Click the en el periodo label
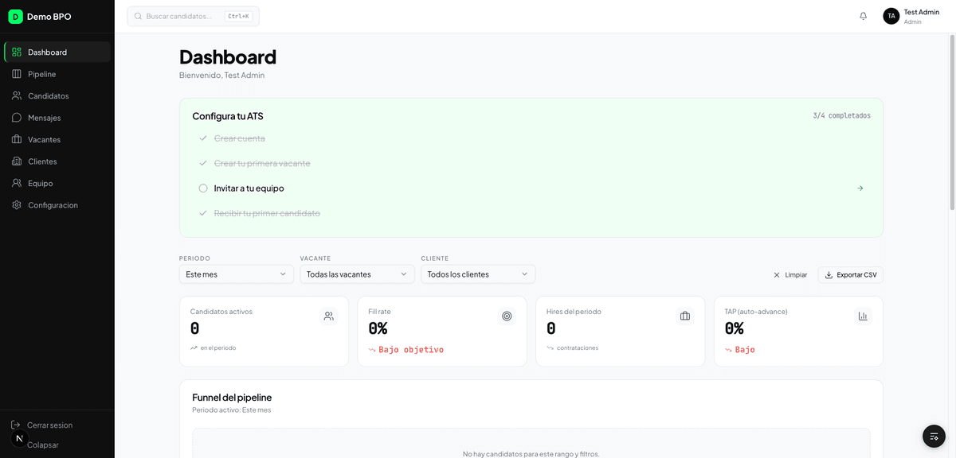Viewport: 956px width, 458px height. pyautogui.click(x=218, y=348)
